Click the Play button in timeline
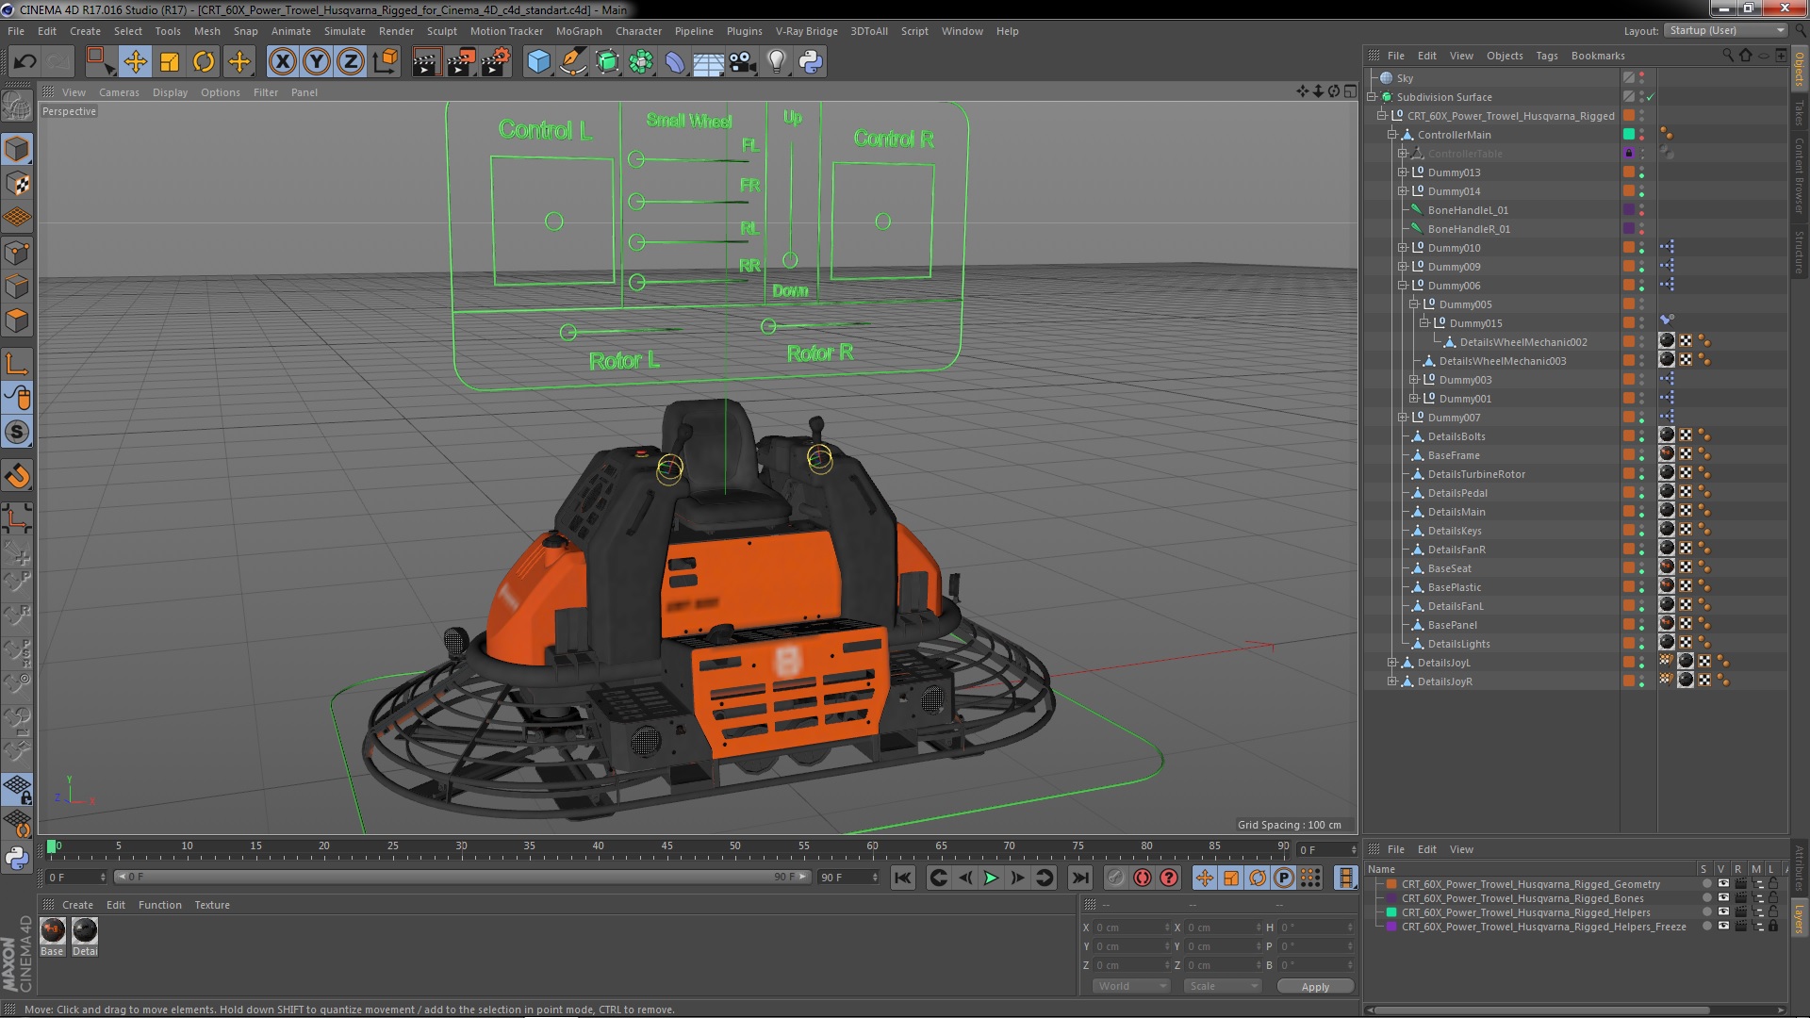The image size is (1810, 1018). [991, 878]
